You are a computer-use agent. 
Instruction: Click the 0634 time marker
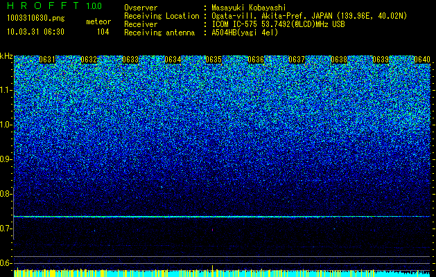173,60
